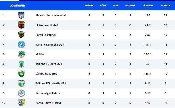The image size is (175, 108).
Task: Select Tallinna FCI Levadia U21 crest
Action: coord(21,83)
